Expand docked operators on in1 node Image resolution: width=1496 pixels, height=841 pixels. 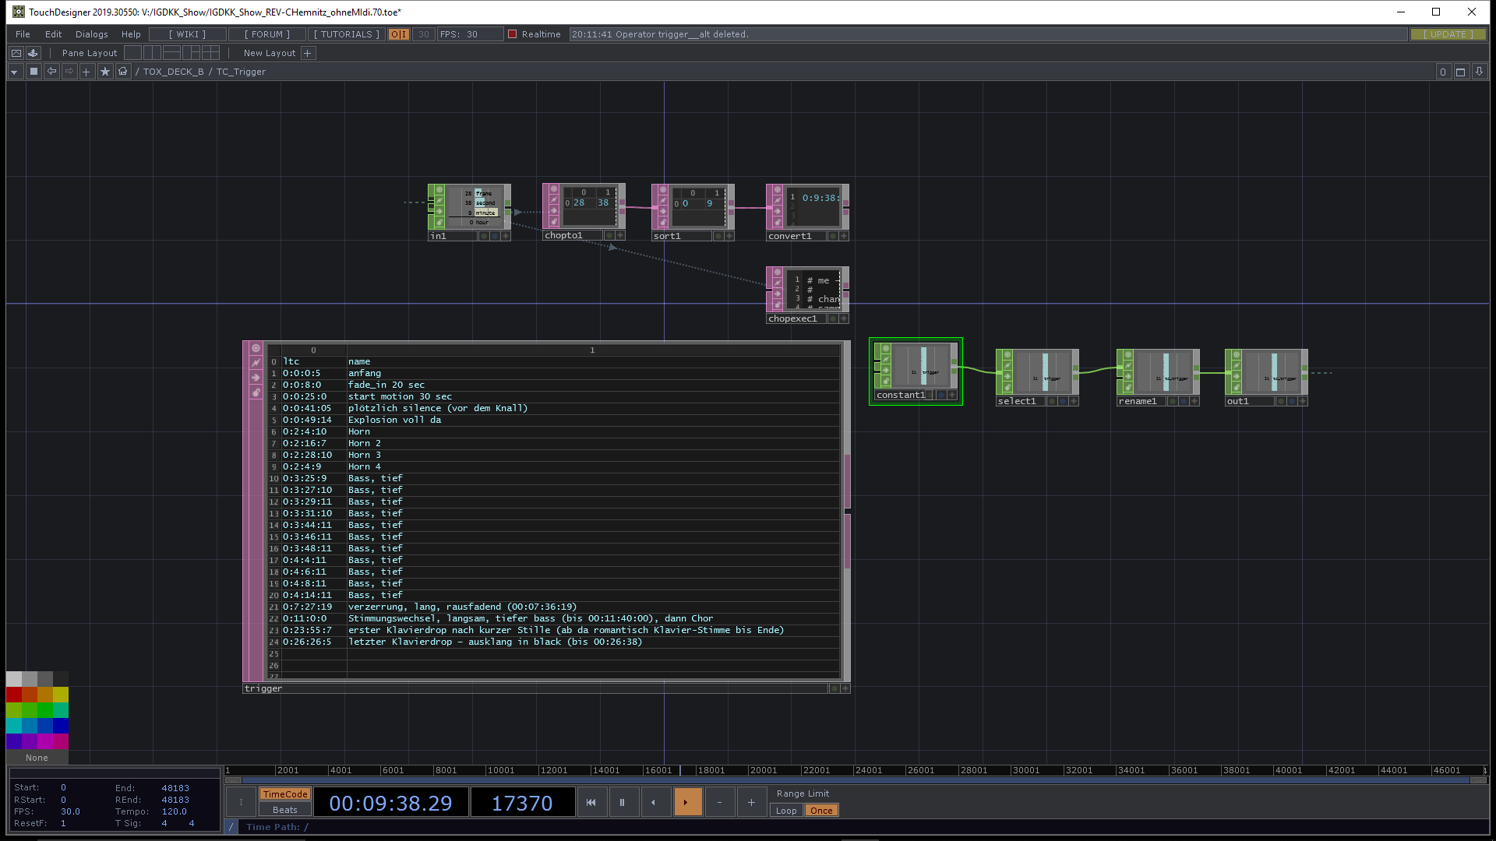[x=506, y=236]
